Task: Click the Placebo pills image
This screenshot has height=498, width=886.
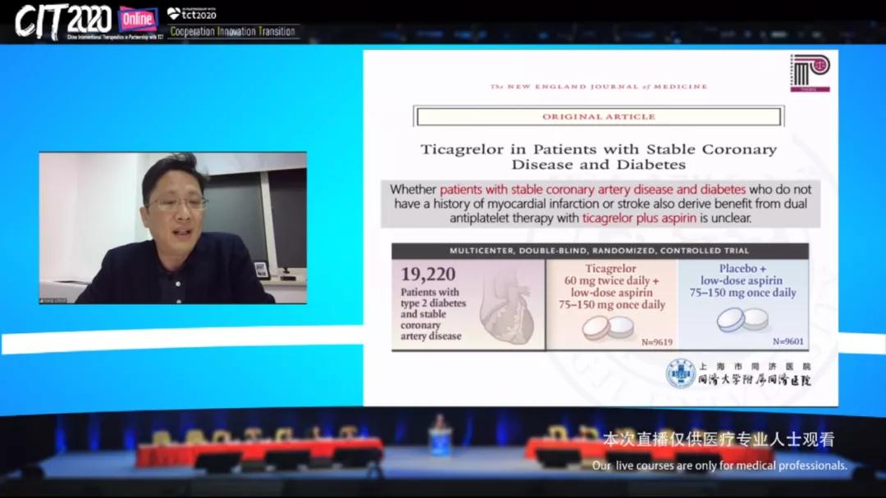Action: pyautogui.click(x=742, y=319)
